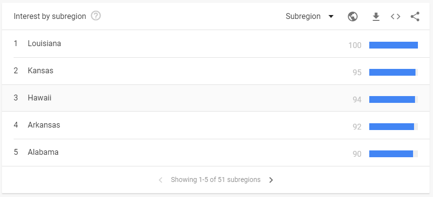Toggle the globe map view icon
This screenshot has width=433, height=197.
point(353,16)
